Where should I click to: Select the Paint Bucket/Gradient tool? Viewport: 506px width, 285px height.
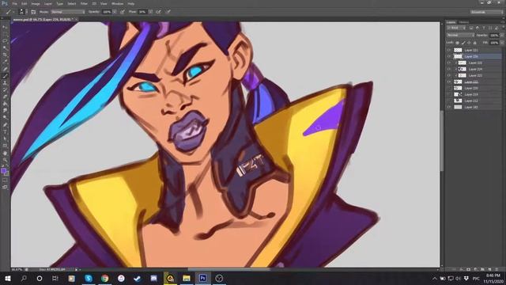point(5,104)
